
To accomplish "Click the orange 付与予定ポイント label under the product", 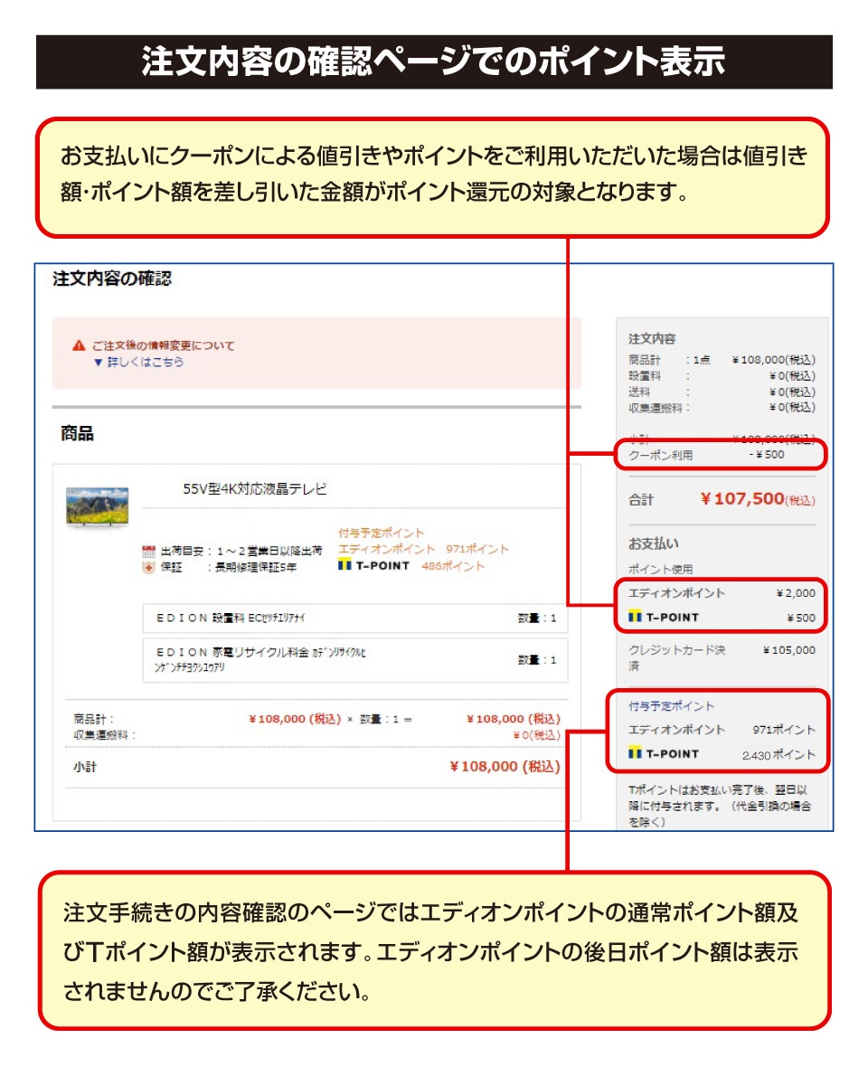I will 382,533.
